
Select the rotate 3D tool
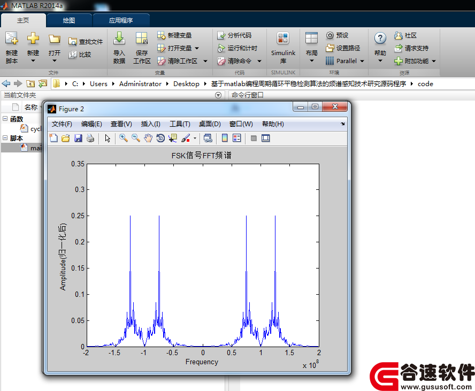(160, 138)
